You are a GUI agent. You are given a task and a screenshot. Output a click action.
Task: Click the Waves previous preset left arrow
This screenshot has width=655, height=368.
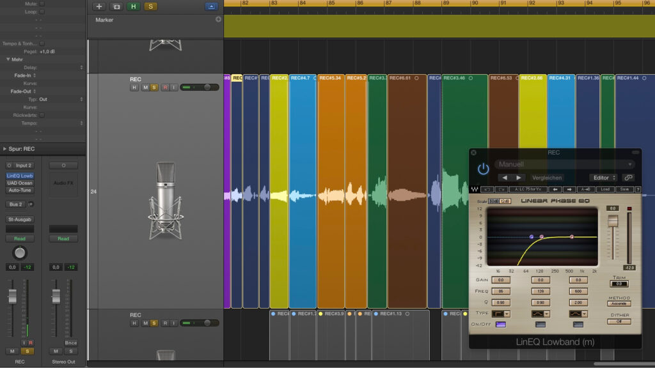[x=555, y=189]
